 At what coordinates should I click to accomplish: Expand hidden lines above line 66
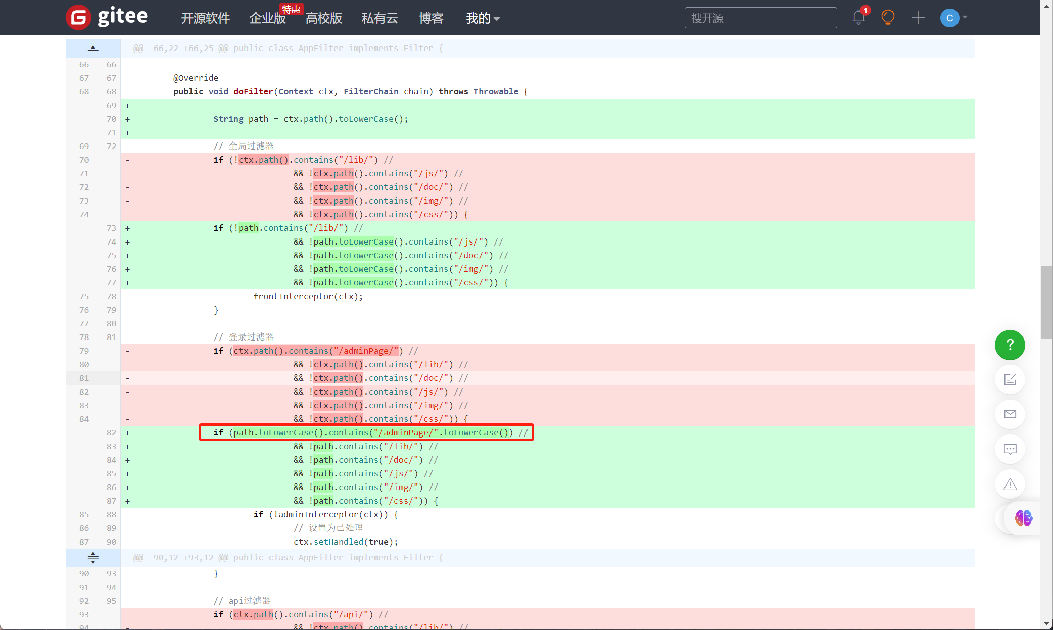coord(93,49)
